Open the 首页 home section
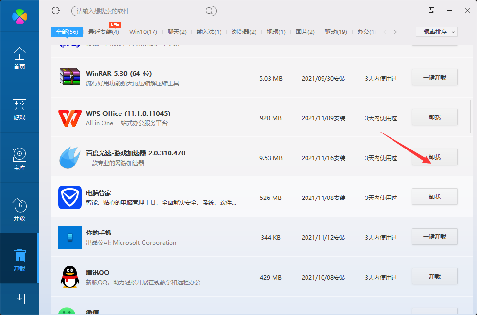Screen dimensions: 477x315 click(19, 58)
